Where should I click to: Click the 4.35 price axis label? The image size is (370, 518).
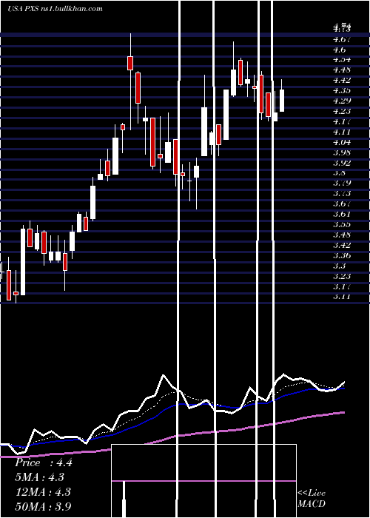[342, 90]
